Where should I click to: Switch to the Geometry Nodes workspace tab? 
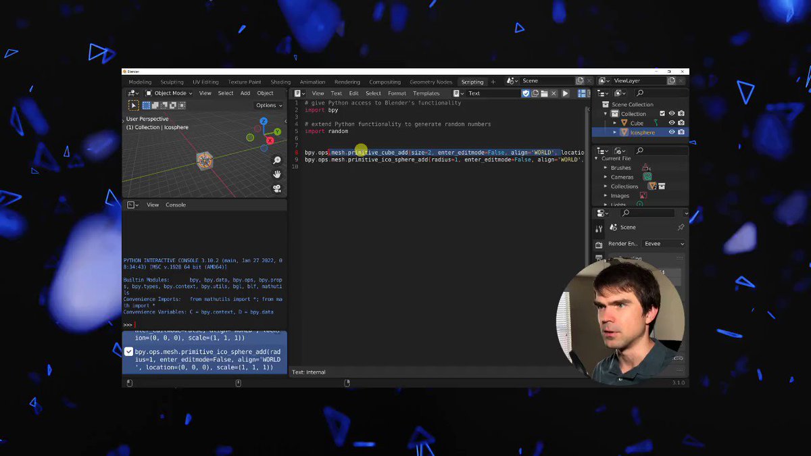click(431, 82)
